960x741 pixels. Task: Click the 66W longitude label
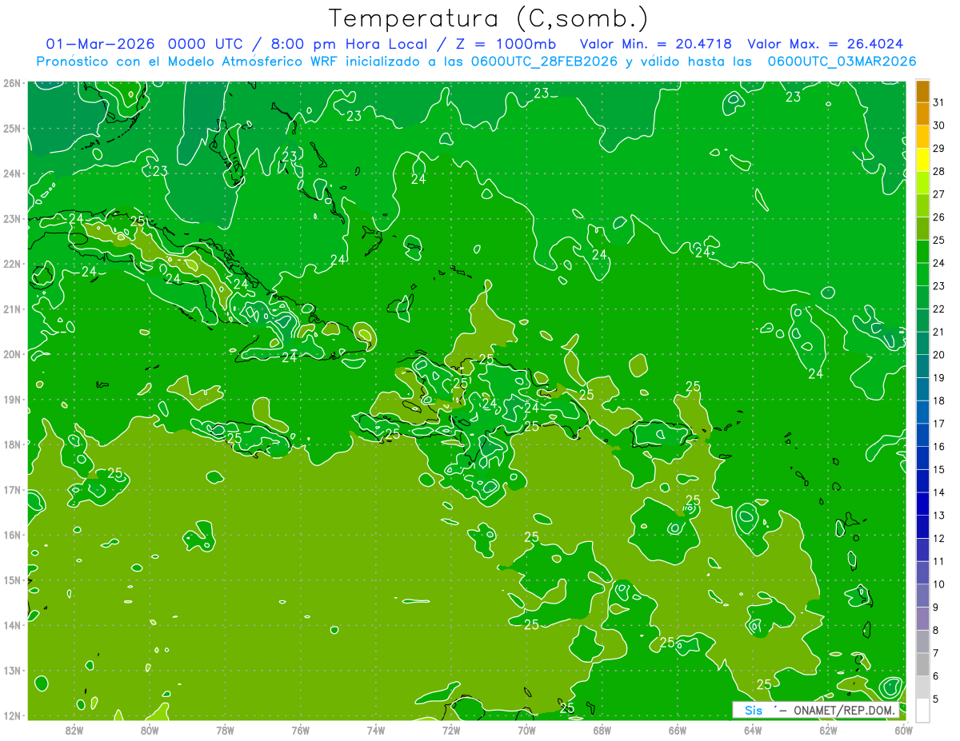677,730
